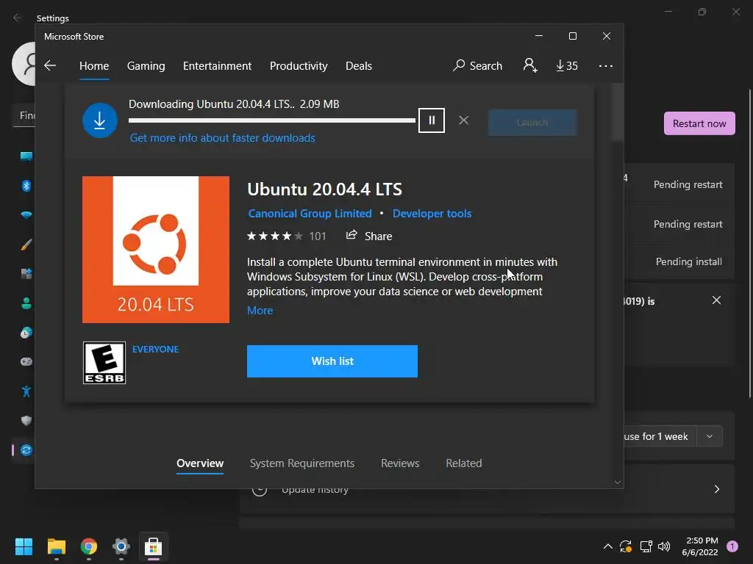Expand description with More link

(x=260, y=311)
